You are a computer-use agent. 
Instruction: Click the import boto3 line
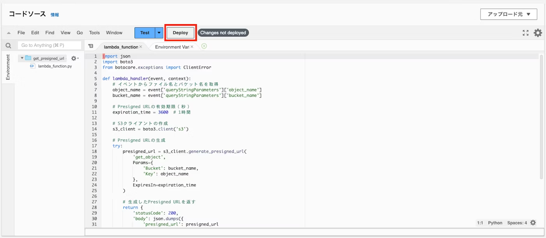pyautogui.click(x=118, y=62)
